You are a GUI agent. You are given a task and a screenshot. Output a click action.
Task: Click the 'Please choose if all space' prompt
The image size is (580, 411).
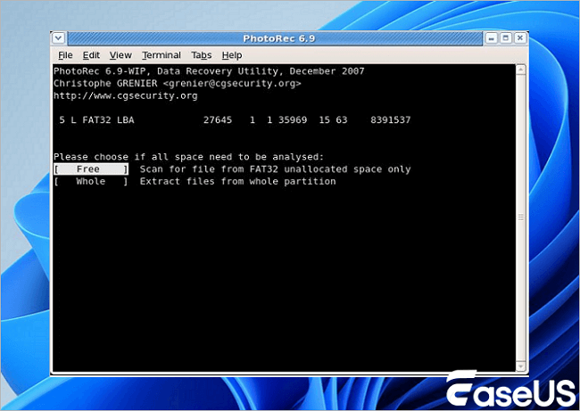pyautogui.click(x=188, y=157)
